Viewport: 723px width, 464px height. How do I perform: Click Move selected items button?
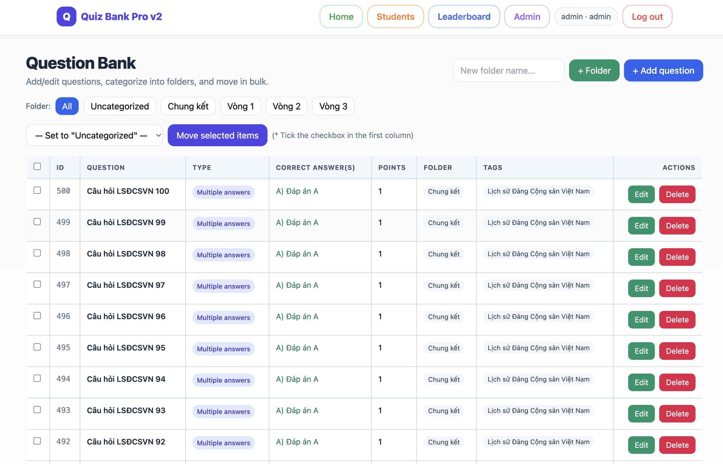[x=217, y=135]
